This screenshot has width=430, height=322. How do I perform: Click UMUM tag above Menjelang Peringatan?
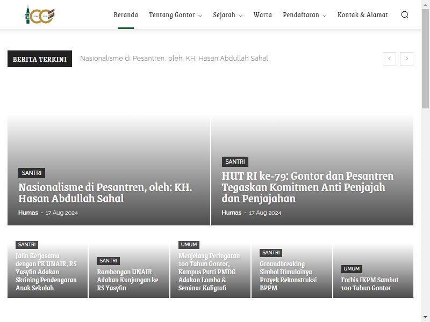(189, 245)
